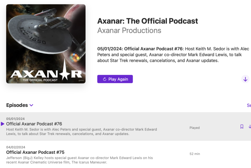Click the playing indicator beside episode #76 title

point(3,124)
